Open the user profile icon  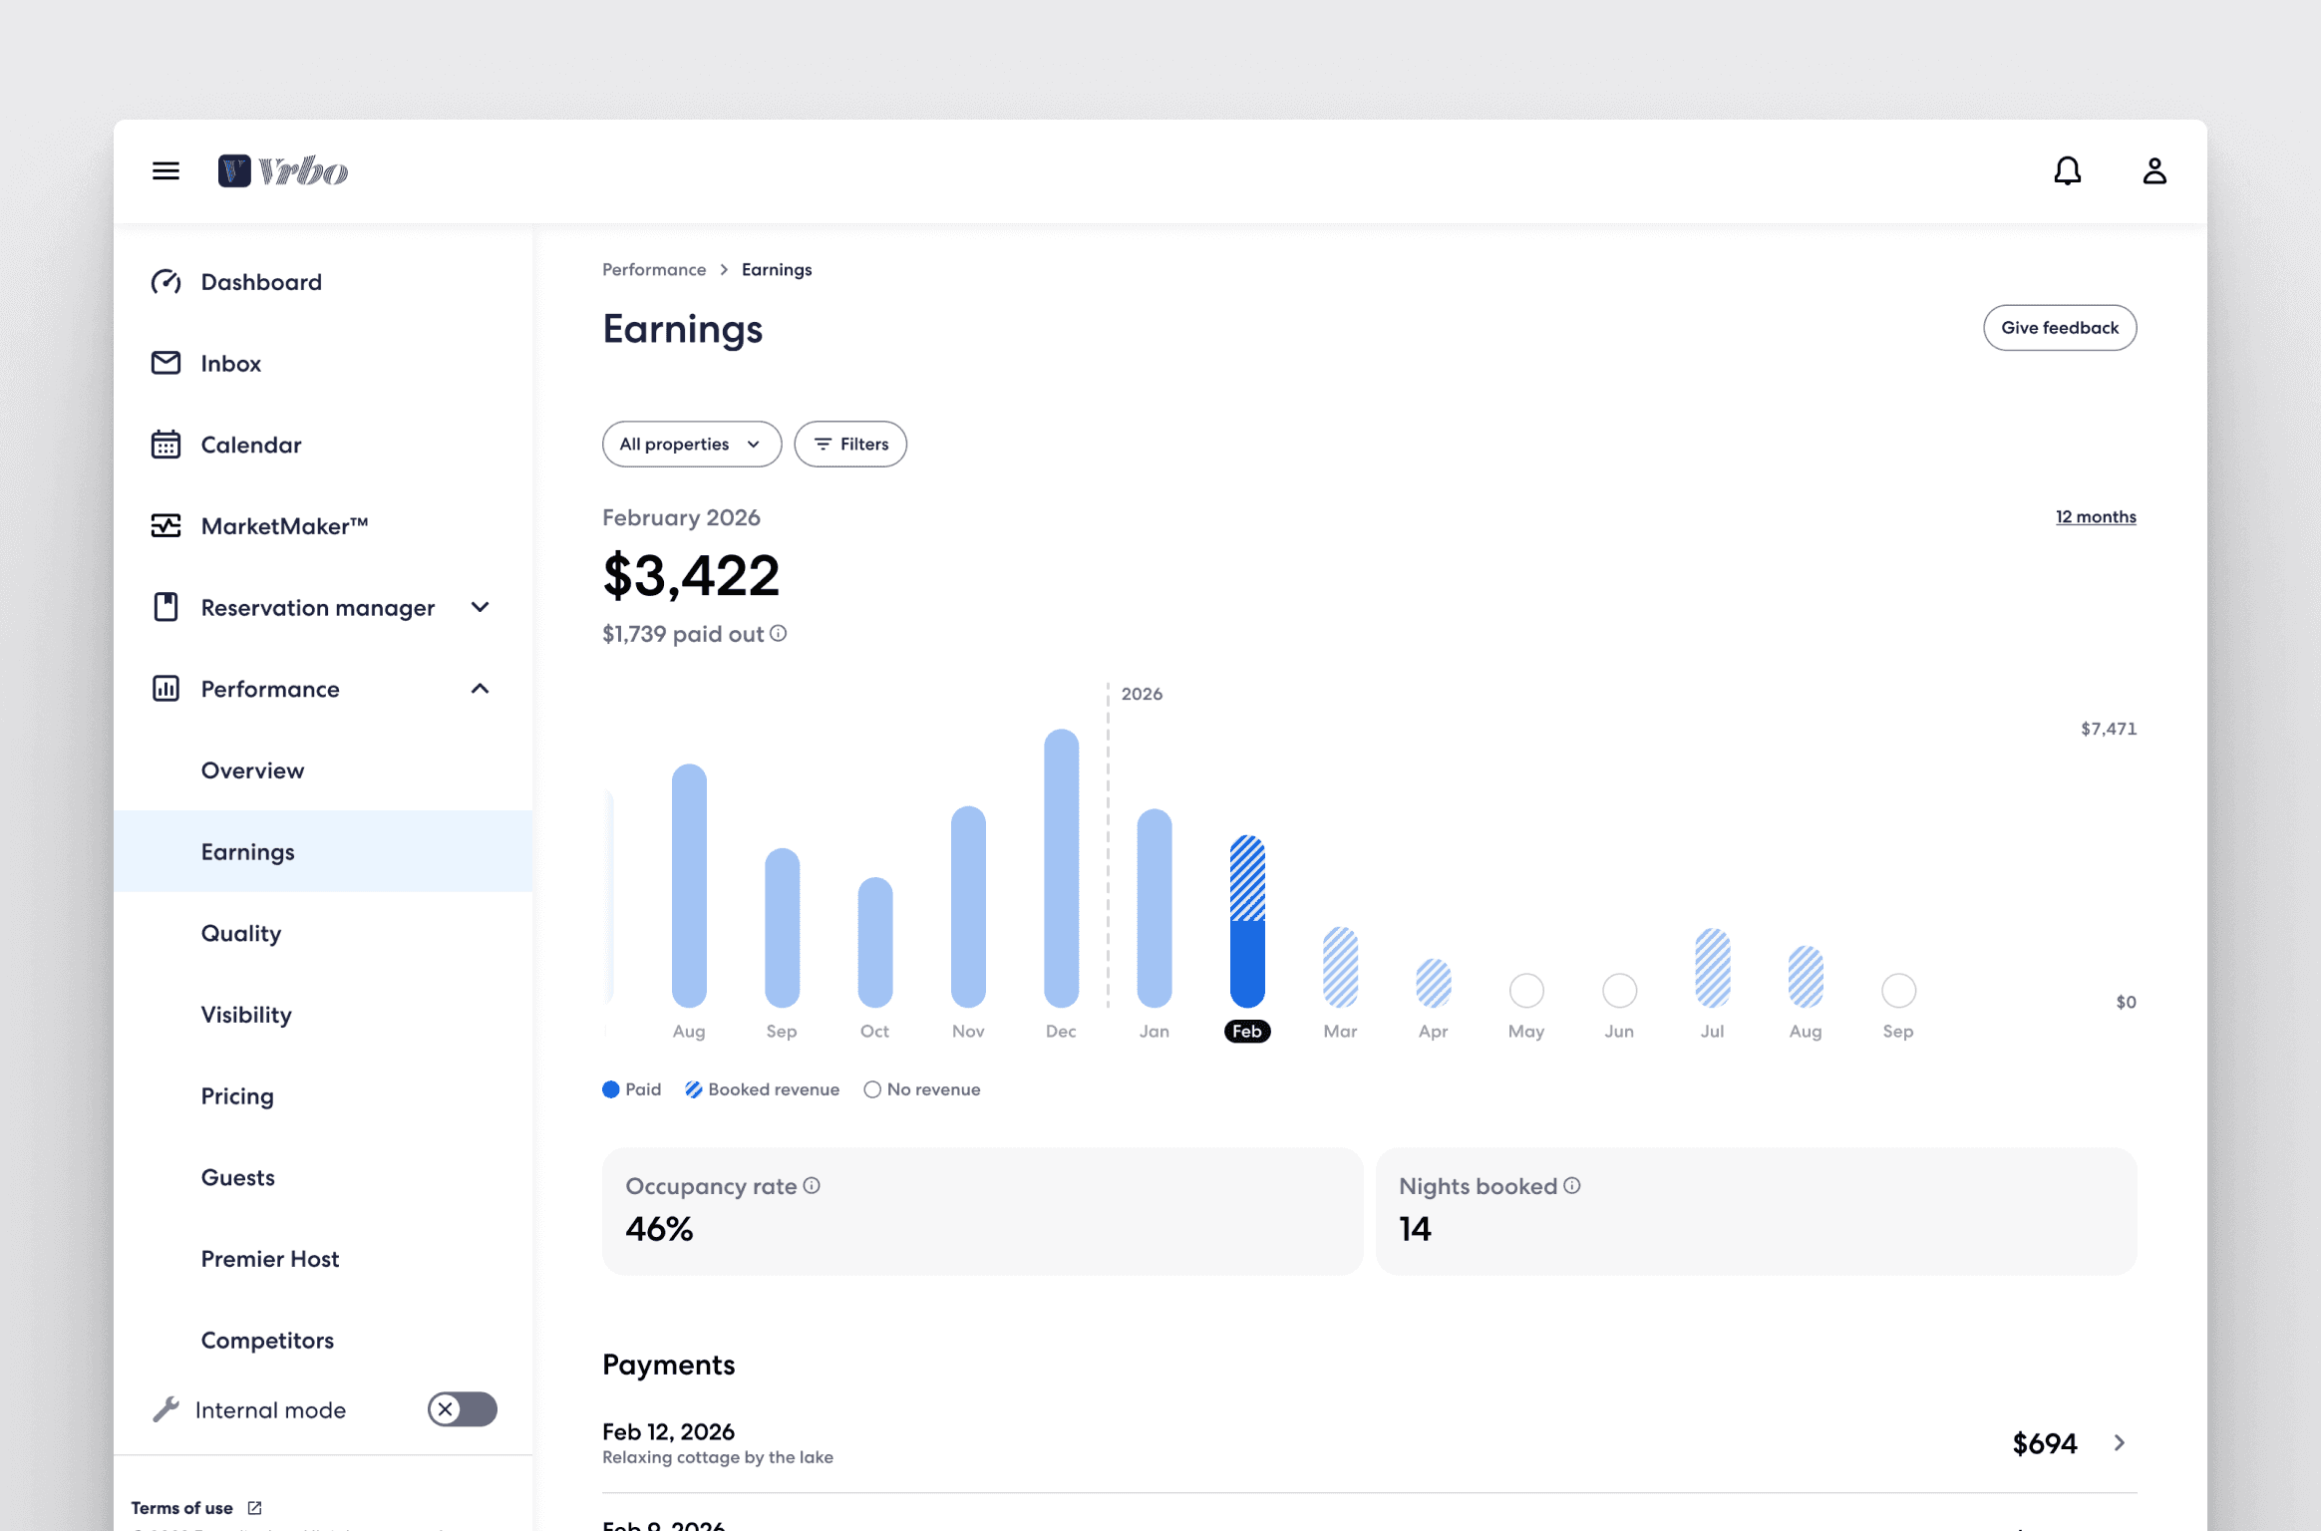click(x=2154, y=171)
